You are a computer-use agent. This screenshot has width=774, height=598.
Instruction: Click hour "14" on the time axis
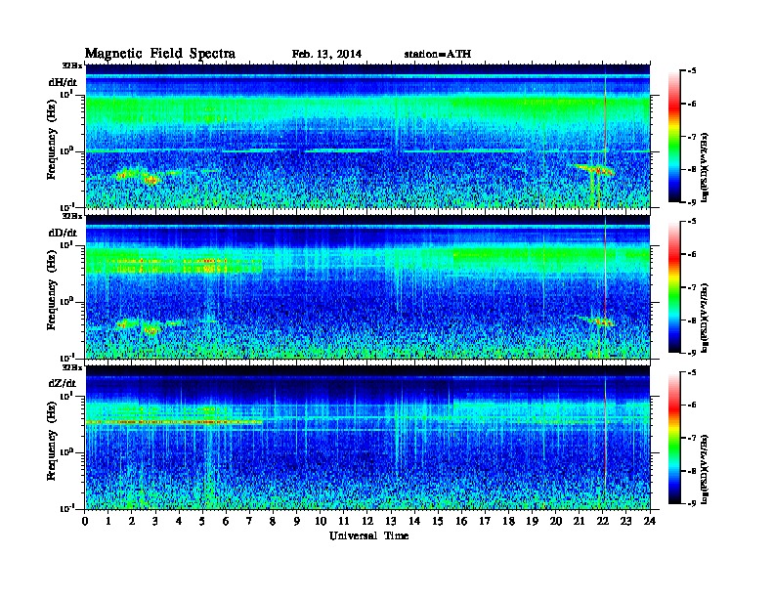414,521
